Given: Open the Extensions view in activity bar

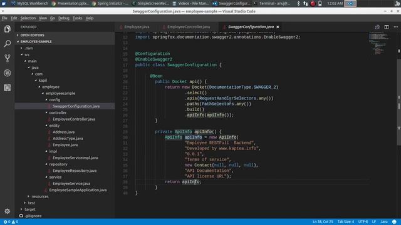Looking at the screenshot, I should (x=7, y=87).
